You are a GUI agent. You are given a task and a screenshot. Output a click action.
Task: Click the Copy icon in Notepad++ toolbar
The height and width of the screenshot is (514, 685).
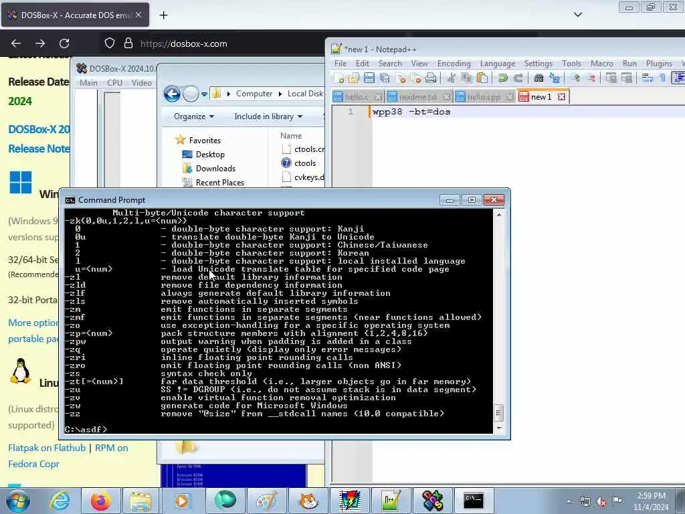tap(466, 78)
